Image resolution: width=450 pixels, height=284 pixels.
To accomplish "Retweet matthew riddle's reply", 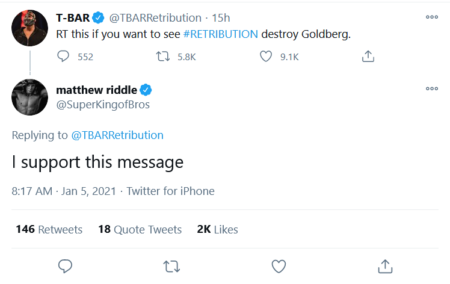I will coord(172,265).
